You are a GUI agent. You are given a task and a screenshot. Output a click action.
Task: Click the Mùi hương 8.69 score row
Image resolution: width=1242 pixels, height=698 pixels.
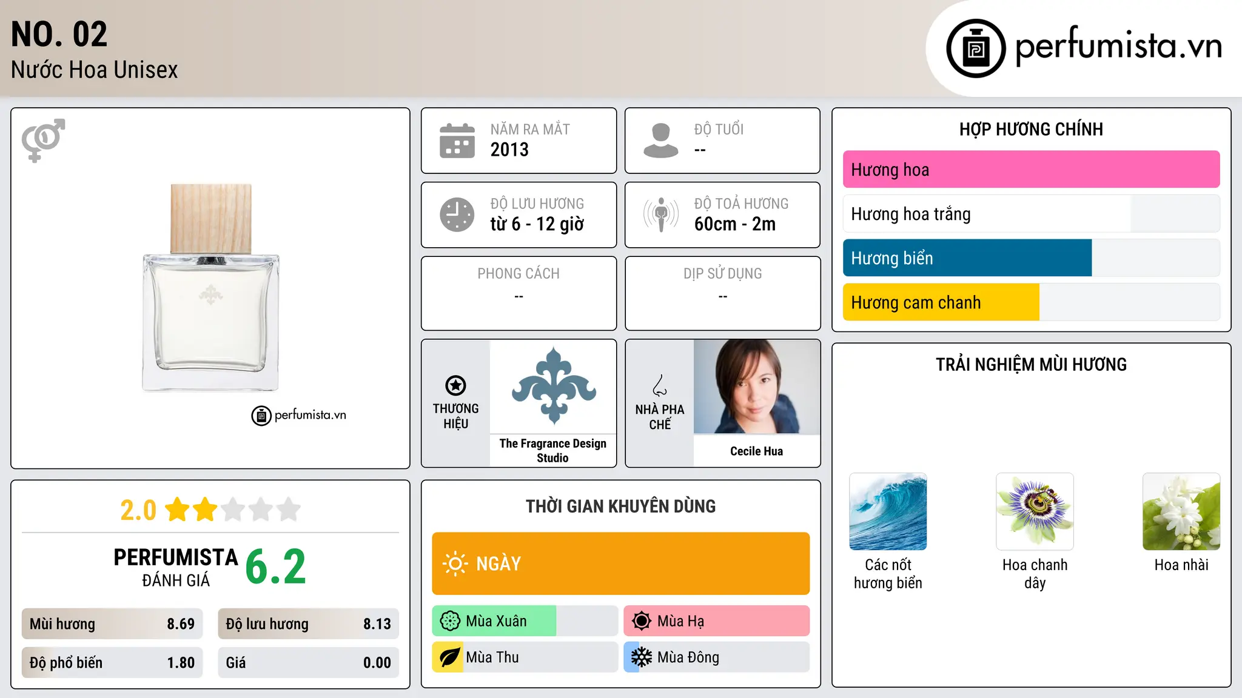click(112, 624)
